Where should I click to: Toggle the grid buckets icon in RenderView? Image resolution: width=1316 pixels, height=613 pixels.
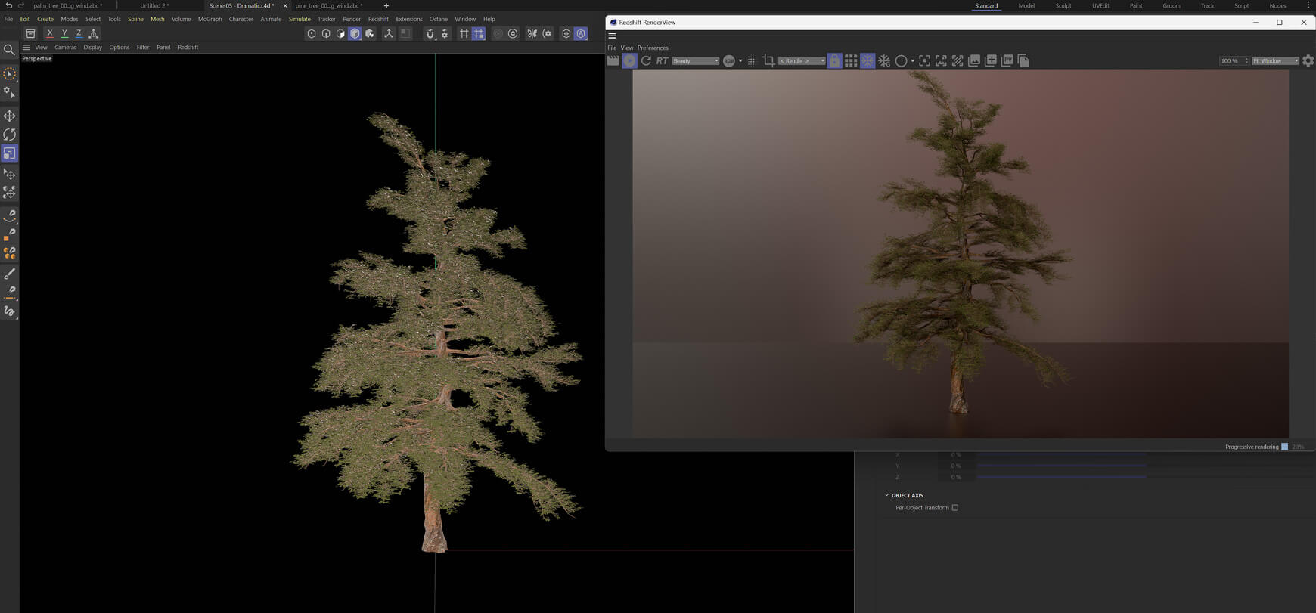coord(851,60)
